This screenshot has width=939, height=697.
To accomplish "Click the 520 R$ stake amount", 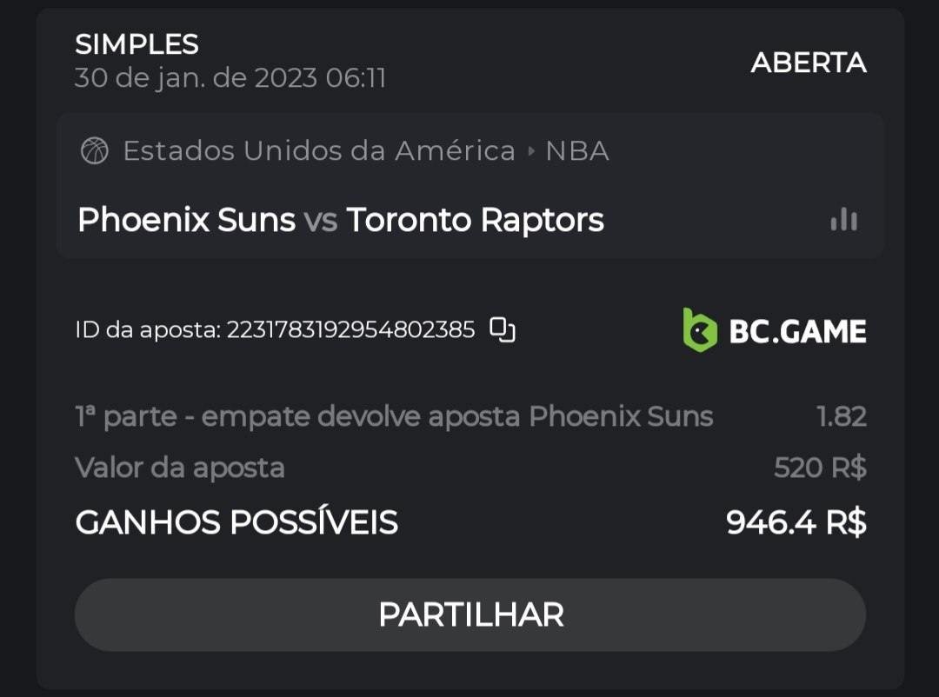I will (820, 468).
